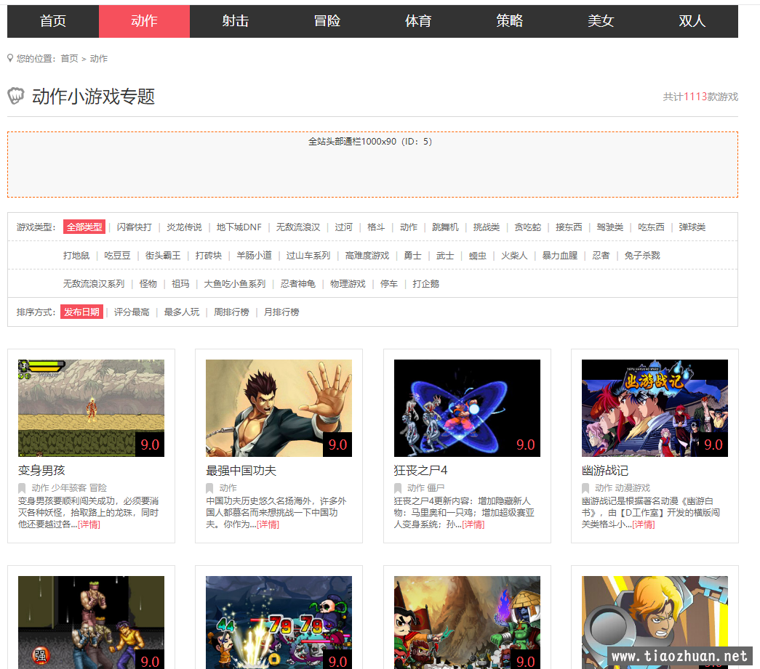Viewport: 760px width, 669px height.
Task: Open the 最强中国功夫 game thumbnail
Action: click(x=279, y=408)
